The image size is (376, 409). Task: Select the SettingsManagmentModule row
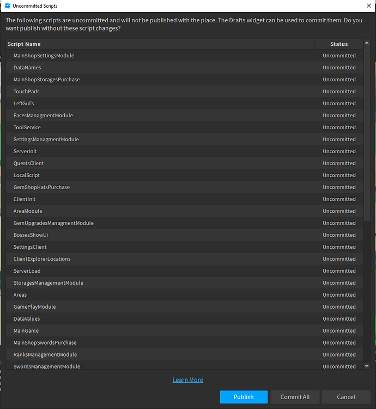[185, 139]
